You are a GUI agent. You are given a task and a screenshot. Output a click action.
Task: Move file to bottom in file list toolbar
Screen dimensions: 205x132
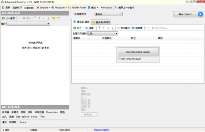tap(112, 28)
